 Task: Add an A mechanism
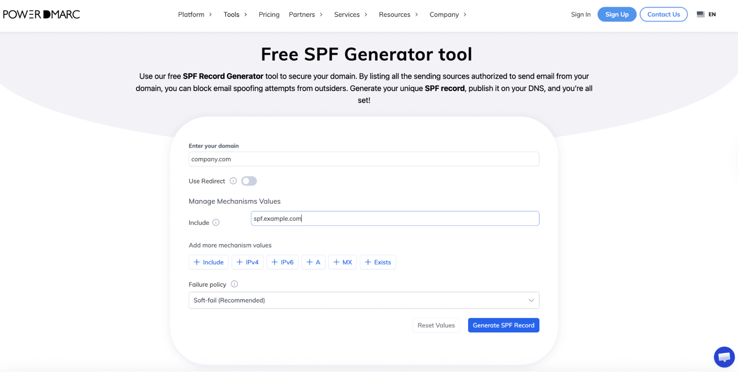coord(313,262)
